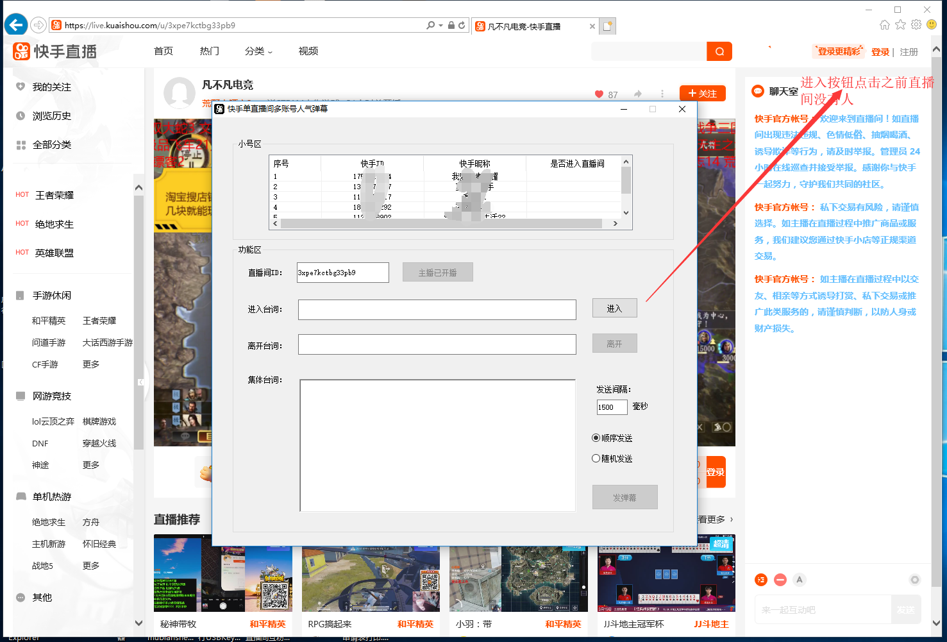Click lol云顶之弈 under 网游竞技
Screen dimensions: 947x642
[x=53, y=421]
